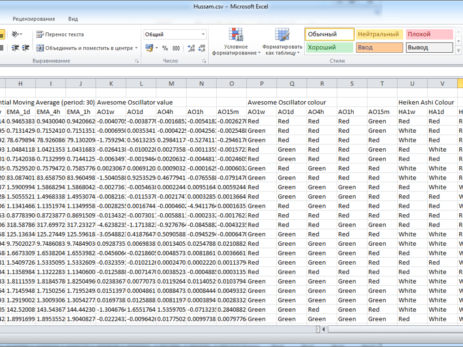The width and height of the screenshot is (463, 347).
Task: Apply percent style format
Action: point(165,48)
